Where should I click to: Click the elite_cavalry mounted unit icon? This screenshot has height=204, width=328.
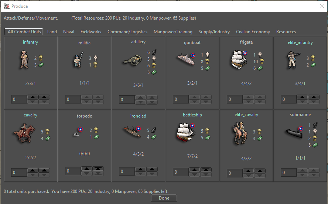pos(239,133)
